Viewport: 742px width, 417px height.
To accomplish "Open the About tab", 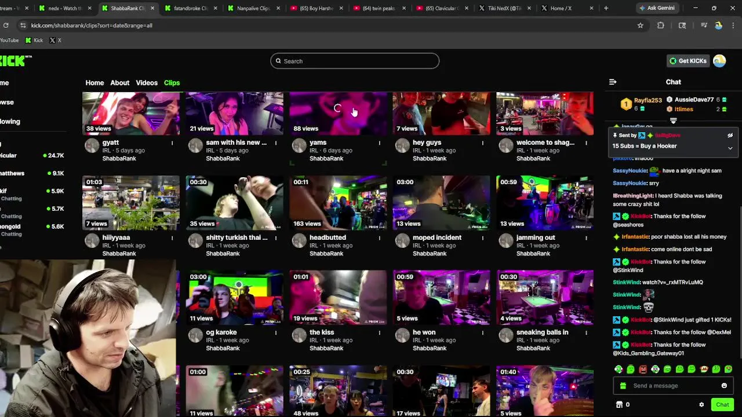I will 120,83.
